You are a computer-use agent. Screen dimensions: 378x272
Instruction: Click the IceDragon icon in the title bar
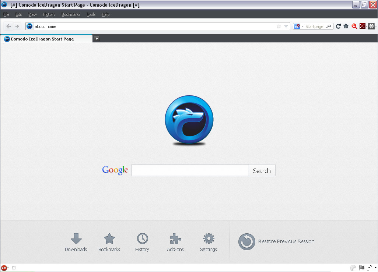point(4,4)
